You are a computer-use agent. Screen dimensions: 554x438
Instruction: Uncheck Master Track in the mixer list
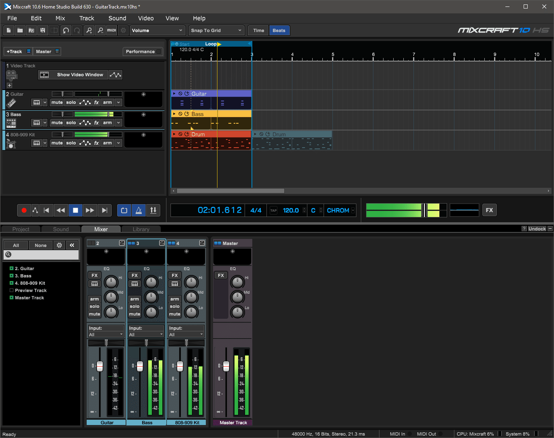point(11,298)
